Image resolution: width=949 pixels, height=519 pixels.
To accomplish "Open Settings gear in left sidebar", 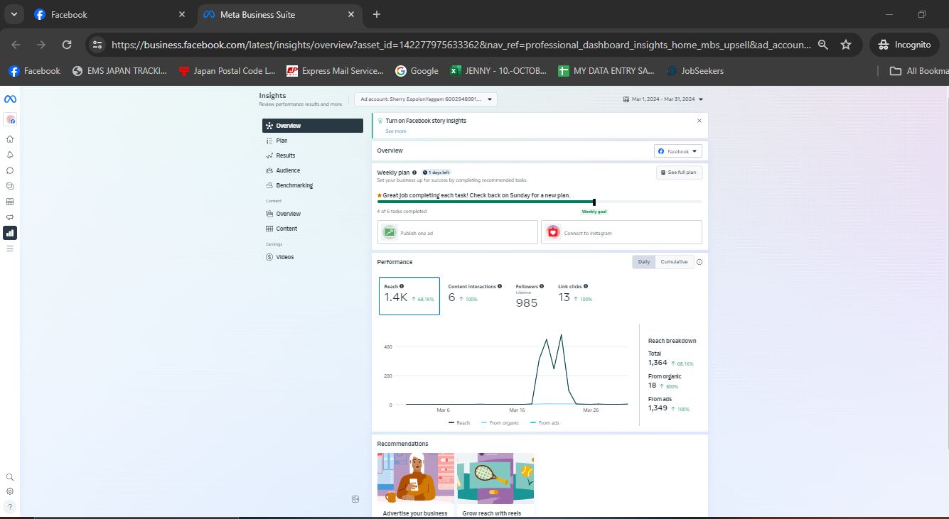I will (10, 491).
